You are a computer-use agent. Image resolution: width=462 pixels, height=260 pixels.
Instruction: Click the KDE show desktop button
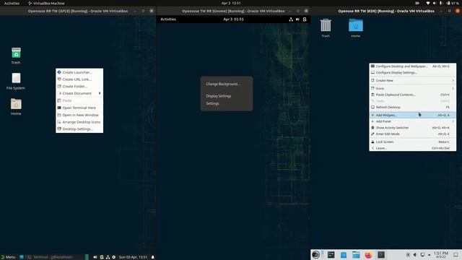pos(456,255)
